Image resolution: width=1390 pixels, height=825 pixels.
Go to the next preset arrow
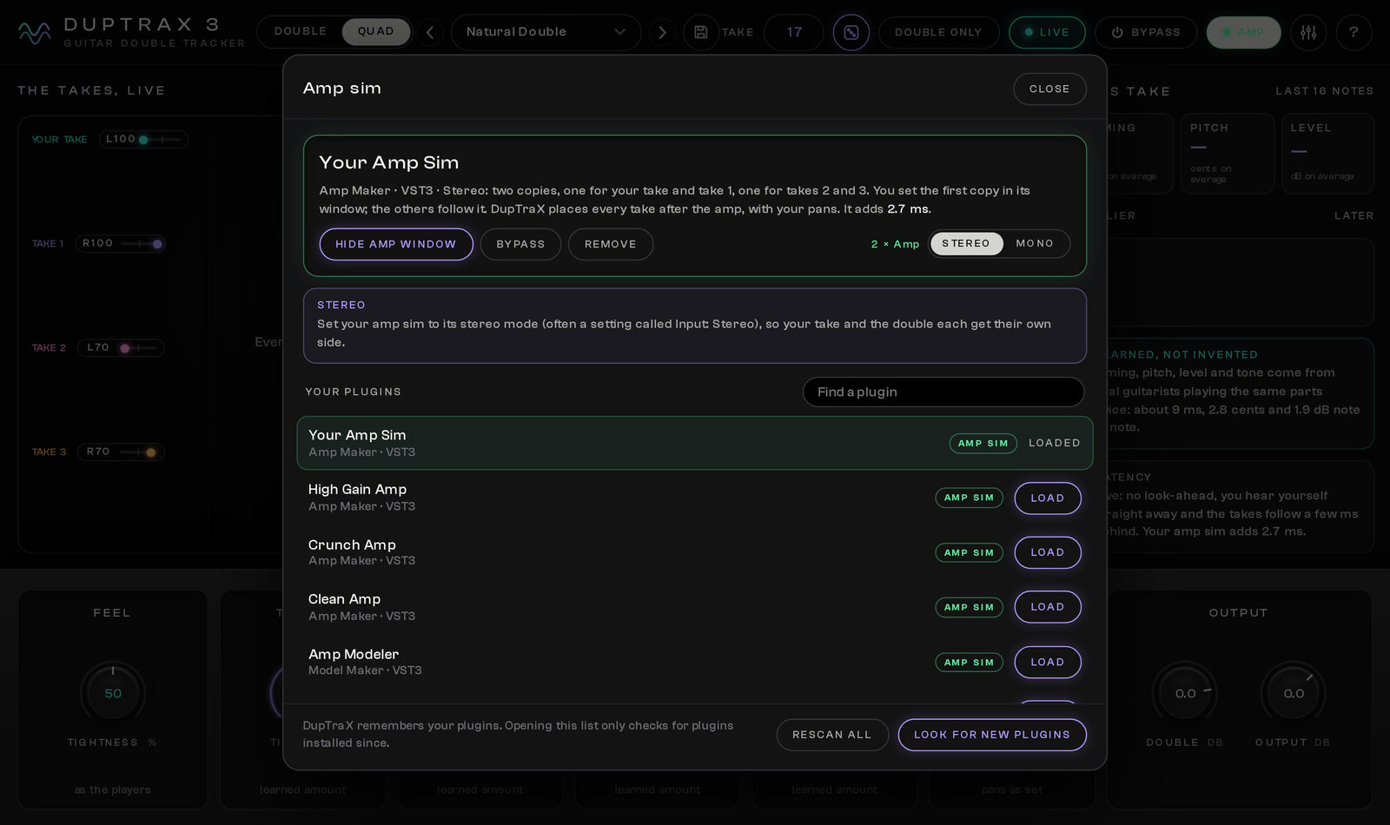[662, 32]
